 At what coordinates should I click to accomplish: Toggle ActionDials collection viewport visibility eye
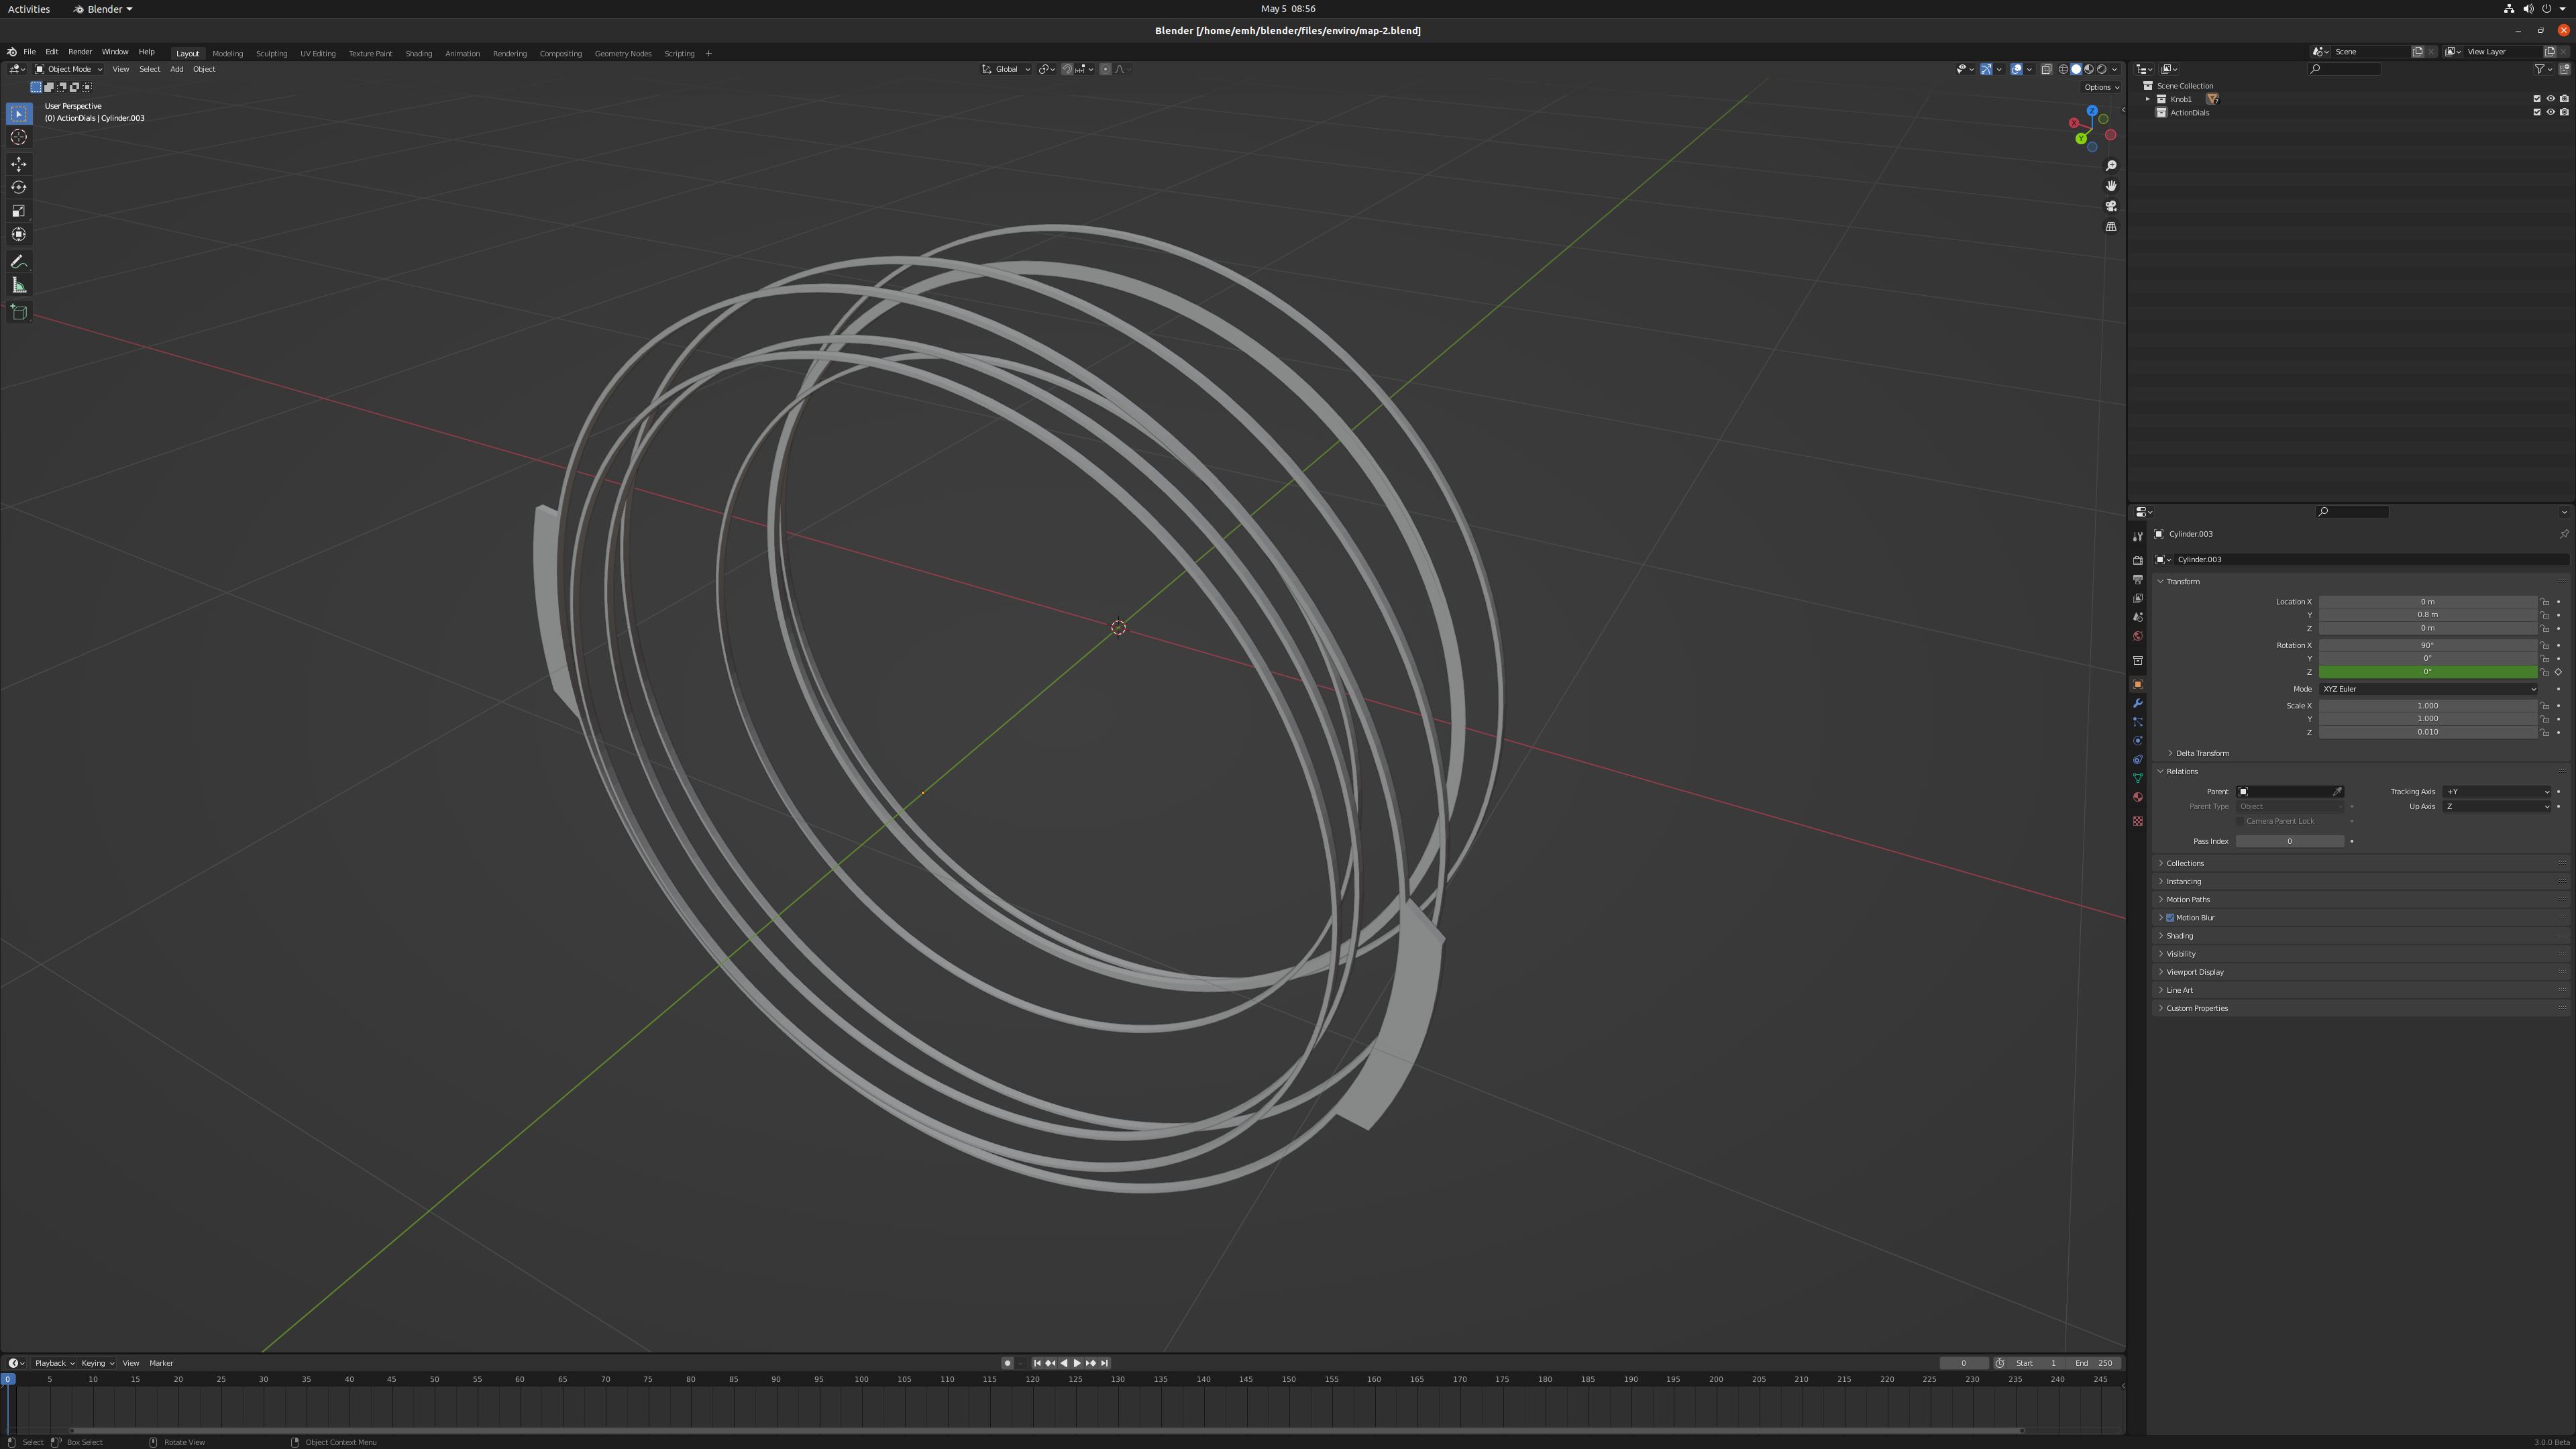click(x=2550, y=112)
